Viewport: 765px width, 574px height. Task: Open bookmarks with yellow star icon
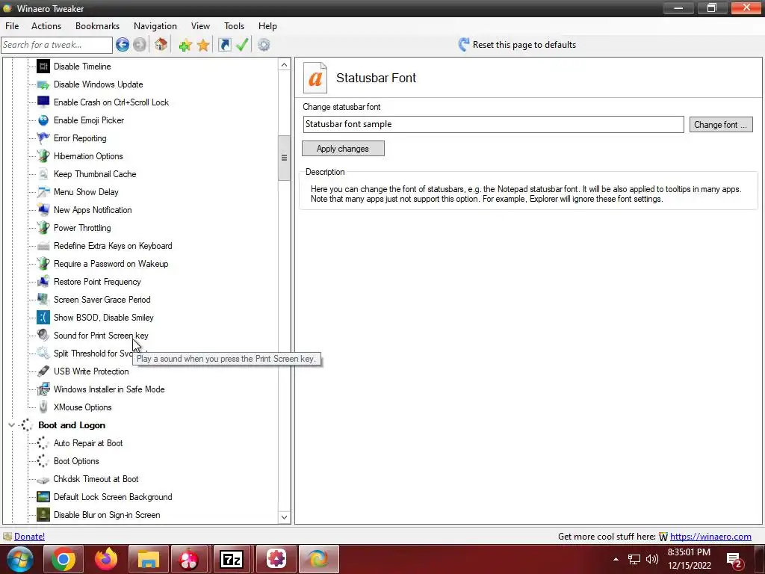click(x=203, y=46)
